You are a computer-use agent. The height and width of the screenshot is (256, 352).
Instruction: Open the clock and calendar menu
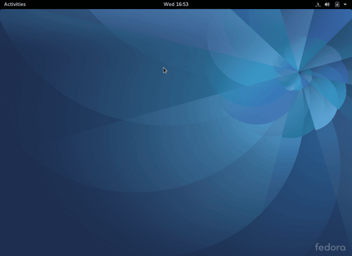[x=175, y=4]
